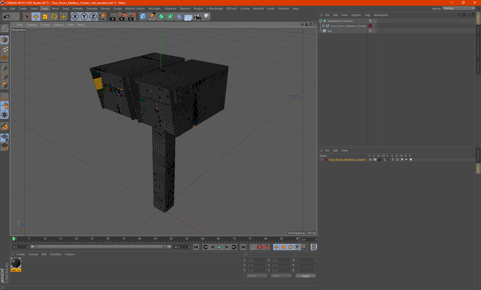The height and width of the screenshot is (290, 481).
Task: Click the X position input field
Action: (257, 260)
